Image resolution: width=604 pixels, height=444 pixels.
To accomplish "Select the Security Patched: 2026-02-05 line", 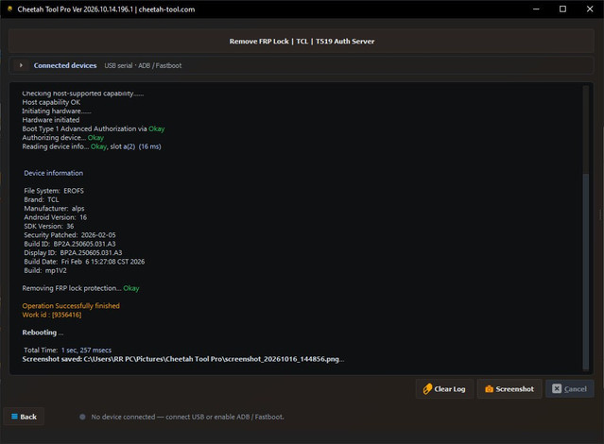I will coord(70,235).
